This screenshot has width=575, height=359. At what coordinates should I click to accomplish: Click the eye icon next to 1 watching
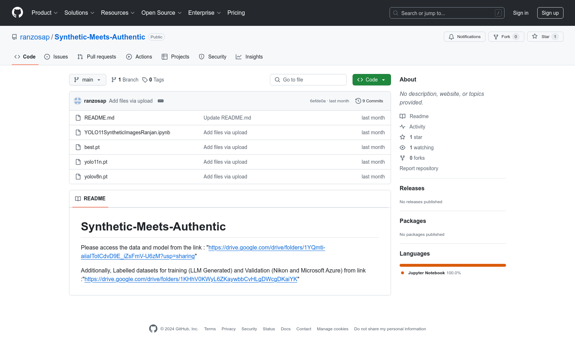tap(402, 148)
